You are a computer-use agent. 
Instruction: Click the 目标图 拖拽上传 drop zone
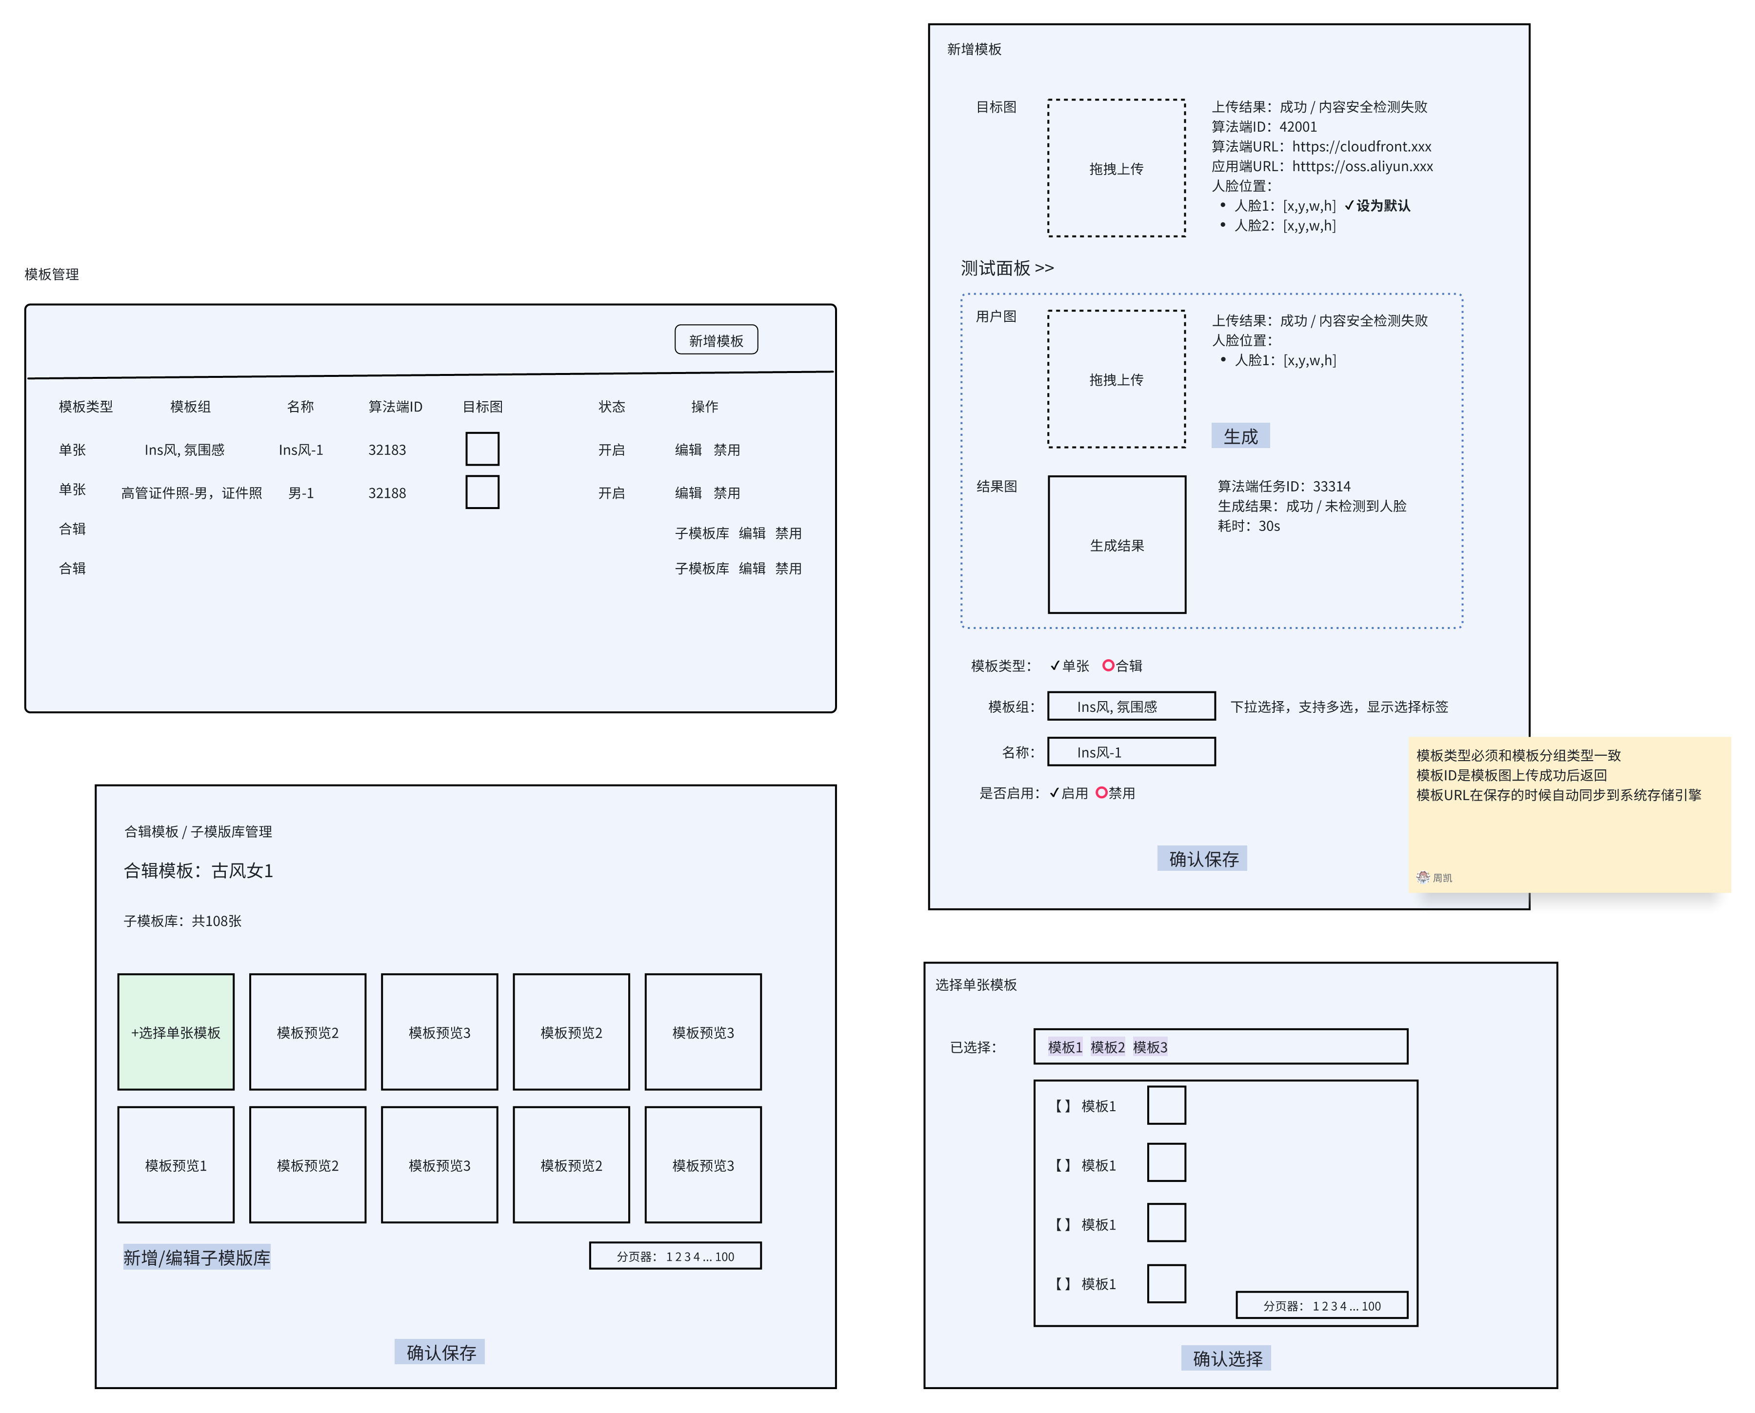(x=1116, y=169)
